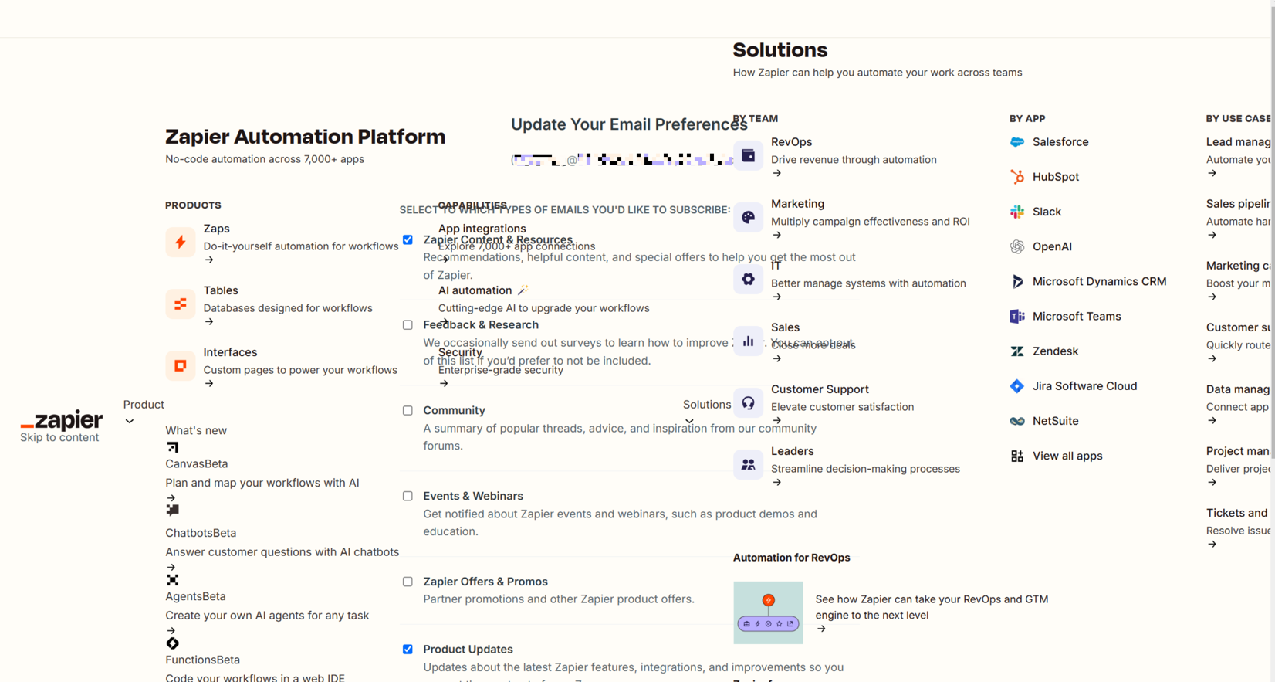The height and width of the screenshot is (682, 1275).
Task: Click the Zendesk logo icon
Action: tap(1017, 351)
